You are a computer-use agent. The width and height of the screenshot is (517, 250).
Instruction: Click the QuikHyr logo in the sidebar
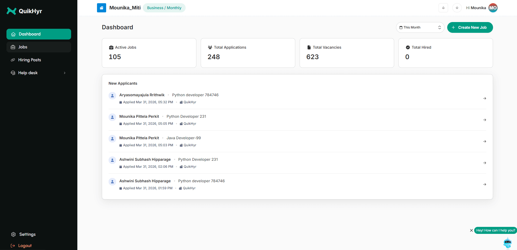tap(24, 11)
